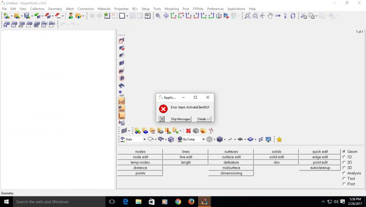Viewport: 366px width, 207px height.
Task: Click the red-arrow Export icon
Action: pyautogui.click(x=47, y=16)
